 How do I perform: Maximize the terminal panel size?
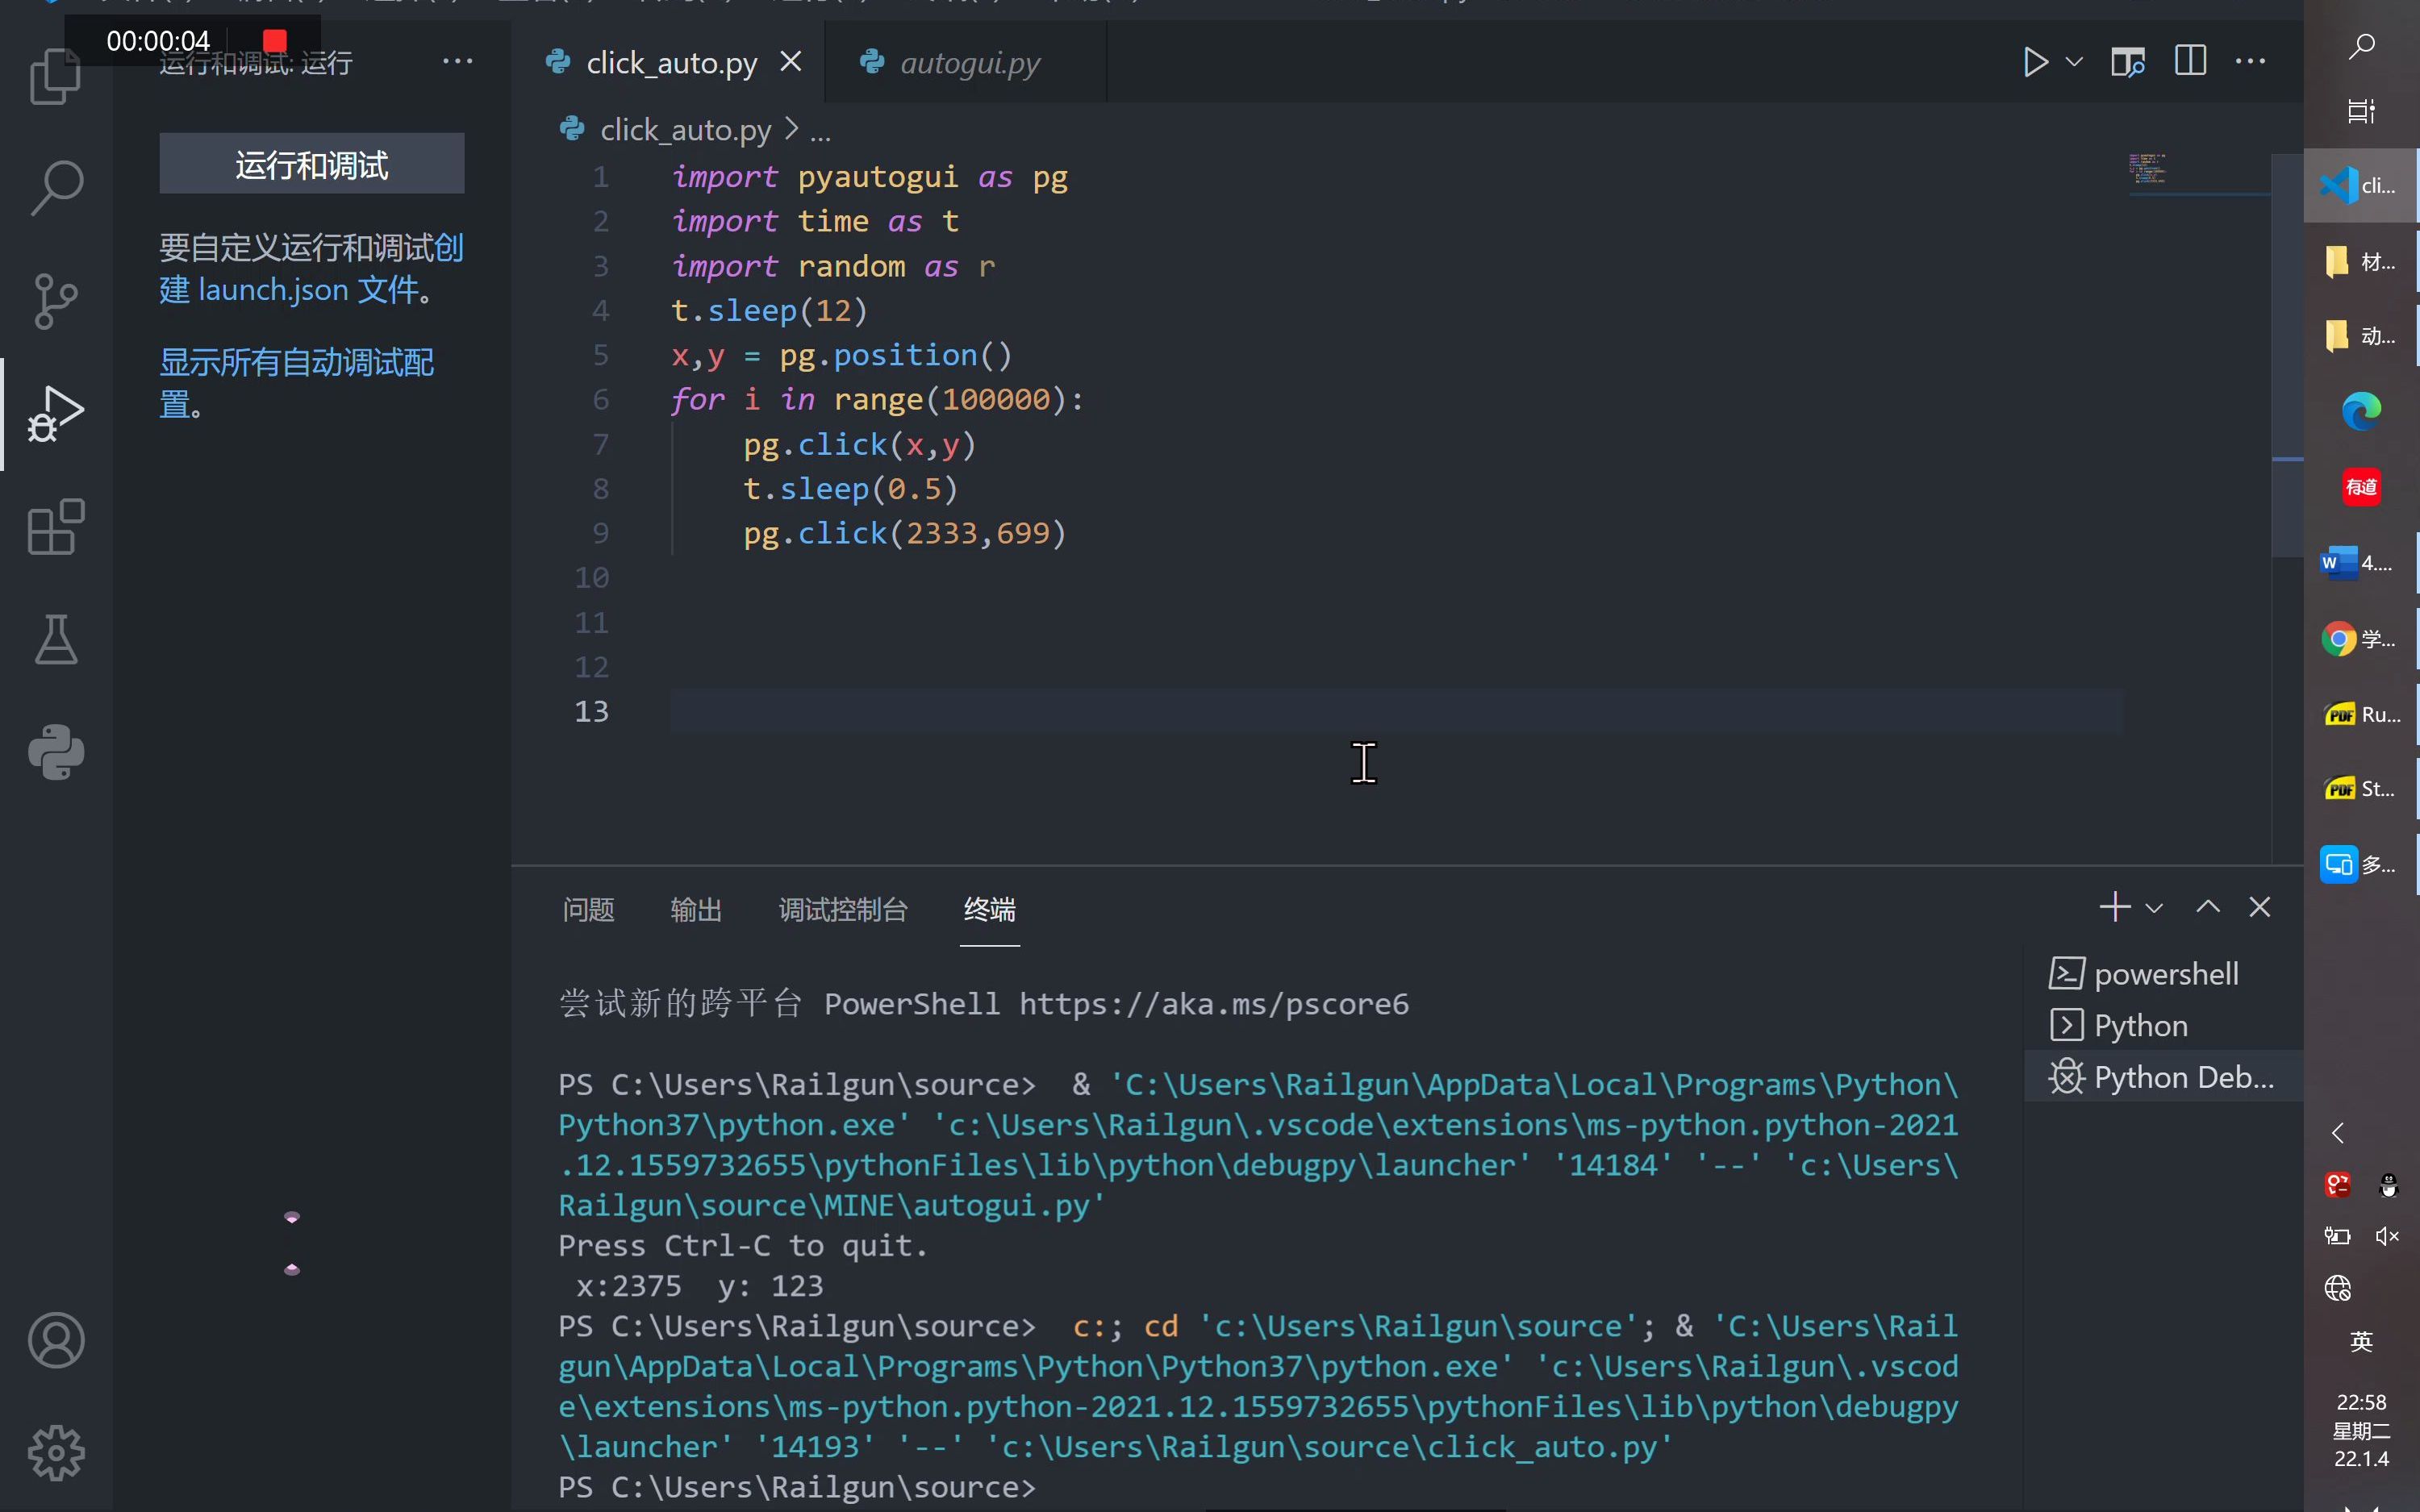pyautogui.click(x=2207, y=907)
